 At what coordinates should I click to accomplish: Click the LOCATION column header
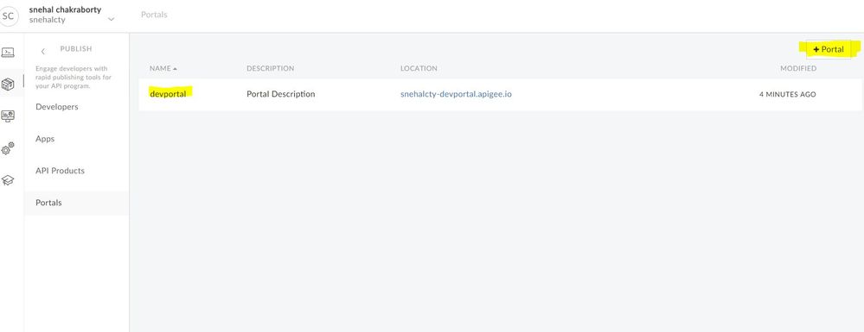419,69
